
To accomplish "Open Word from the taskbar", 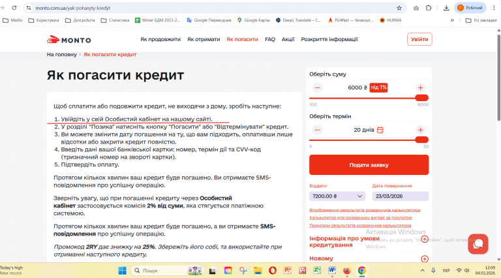I will pos(332,271).
